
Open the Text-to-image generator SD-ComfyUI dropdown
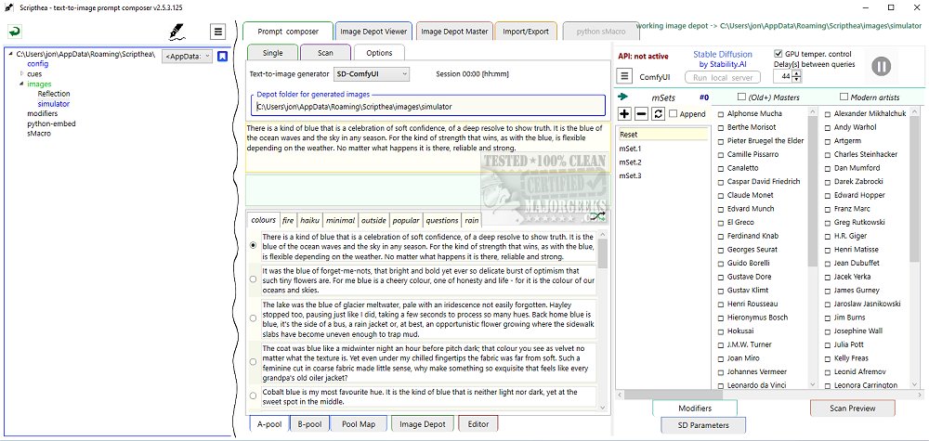tap(371, 74)
